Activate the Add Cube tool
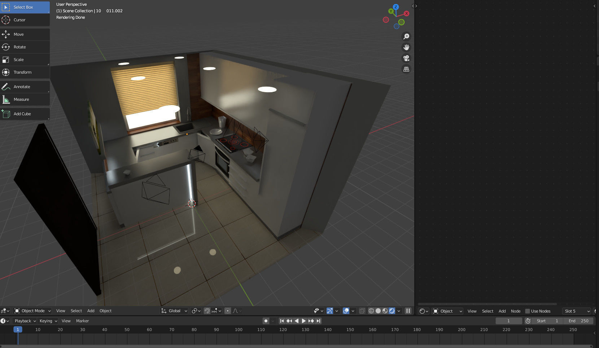The height and width of the screenshot is (348, 599). 22,113
